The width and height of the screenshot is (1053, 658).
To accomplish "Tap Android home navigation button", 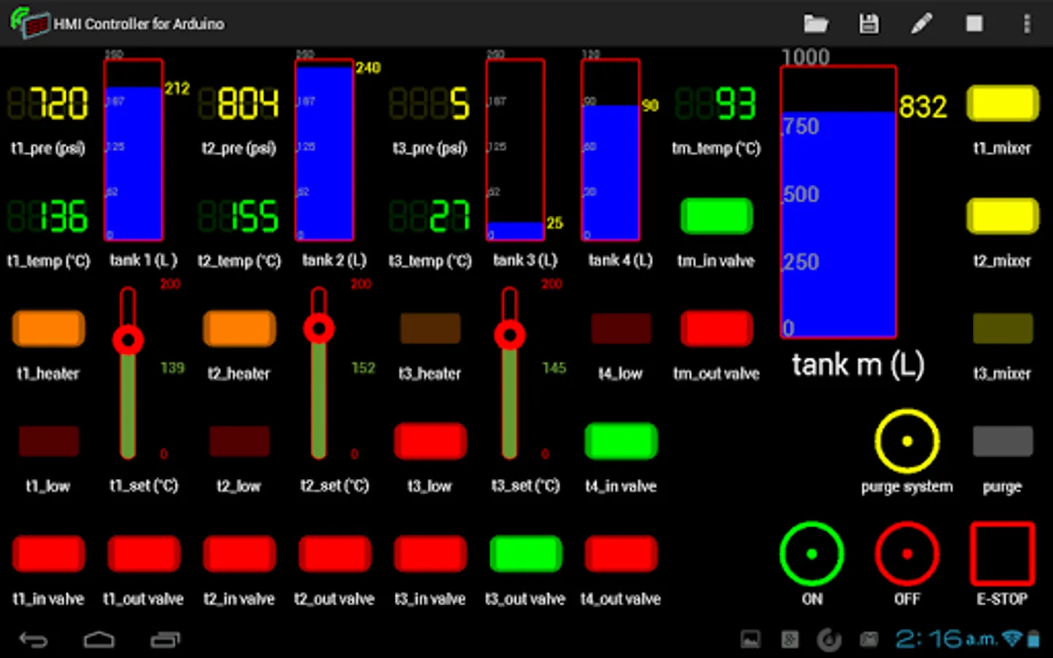I will click(x=99, y=640).
